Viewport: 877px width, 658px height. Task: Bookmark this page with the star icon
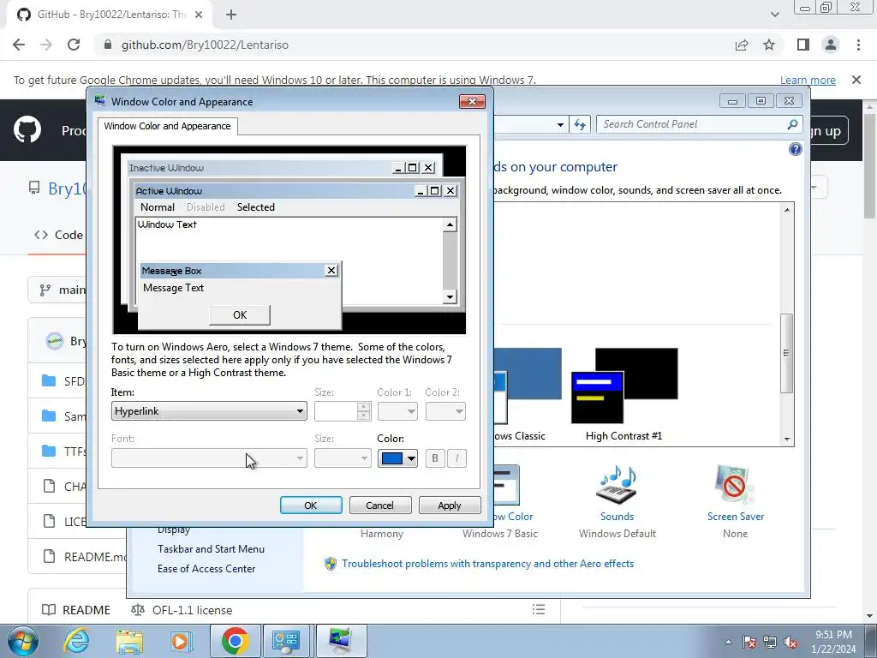point(770,45)
